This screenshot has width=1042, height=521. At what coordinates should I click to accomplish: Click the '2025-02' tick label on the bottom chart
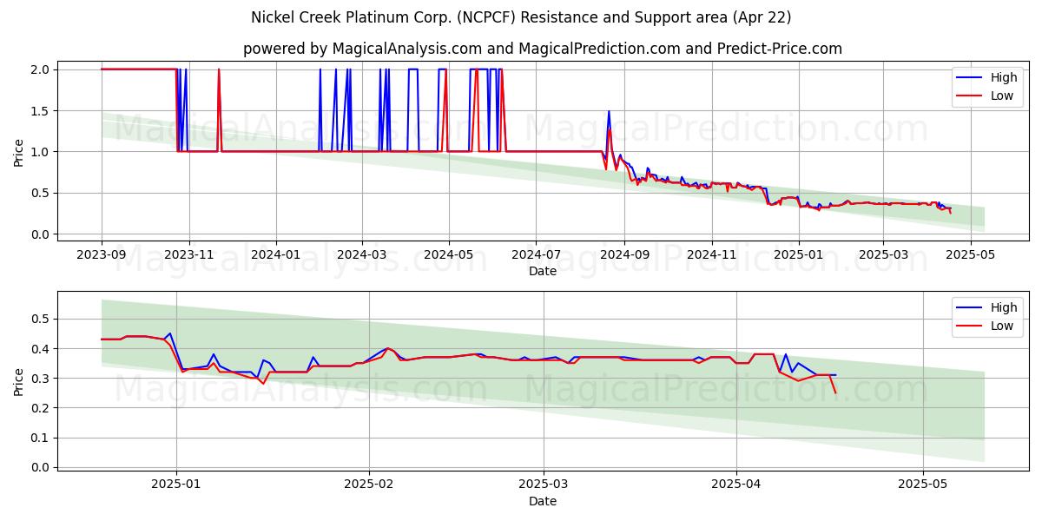[x=369, y=485]
